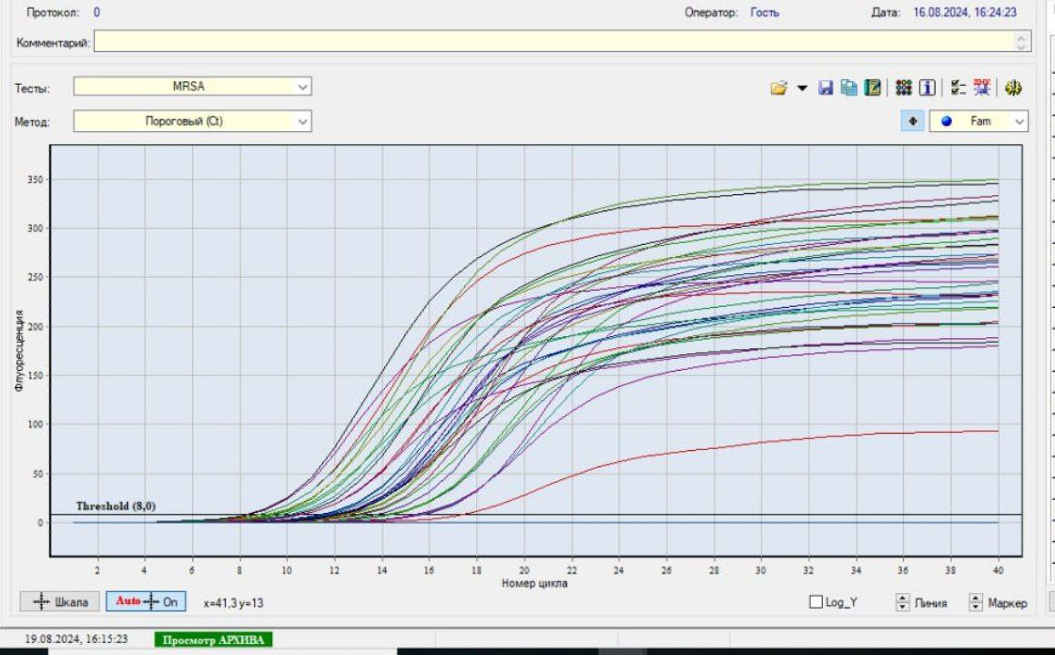Toggle the Auto On scale button
The height and width of the screenshot is (655, 1055).
coord(146,602)
